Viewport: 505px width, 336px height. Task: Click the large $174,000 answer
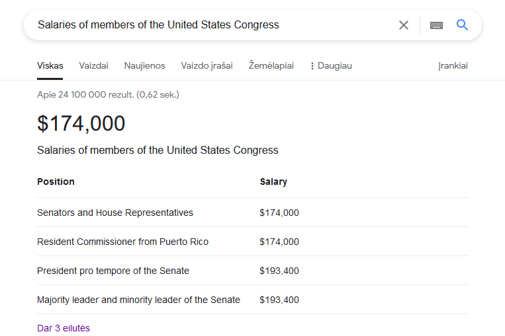click(81, 123)
